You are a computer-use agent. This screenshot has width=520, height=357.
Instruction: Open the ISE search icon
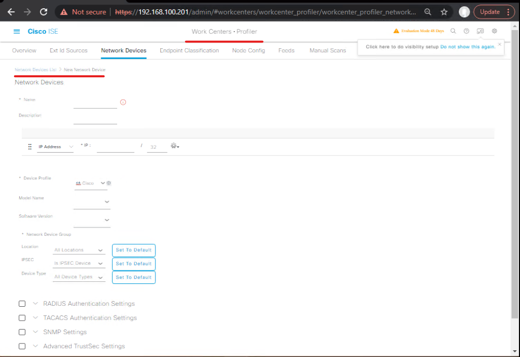pyautogui.click(x=453, y=31)
